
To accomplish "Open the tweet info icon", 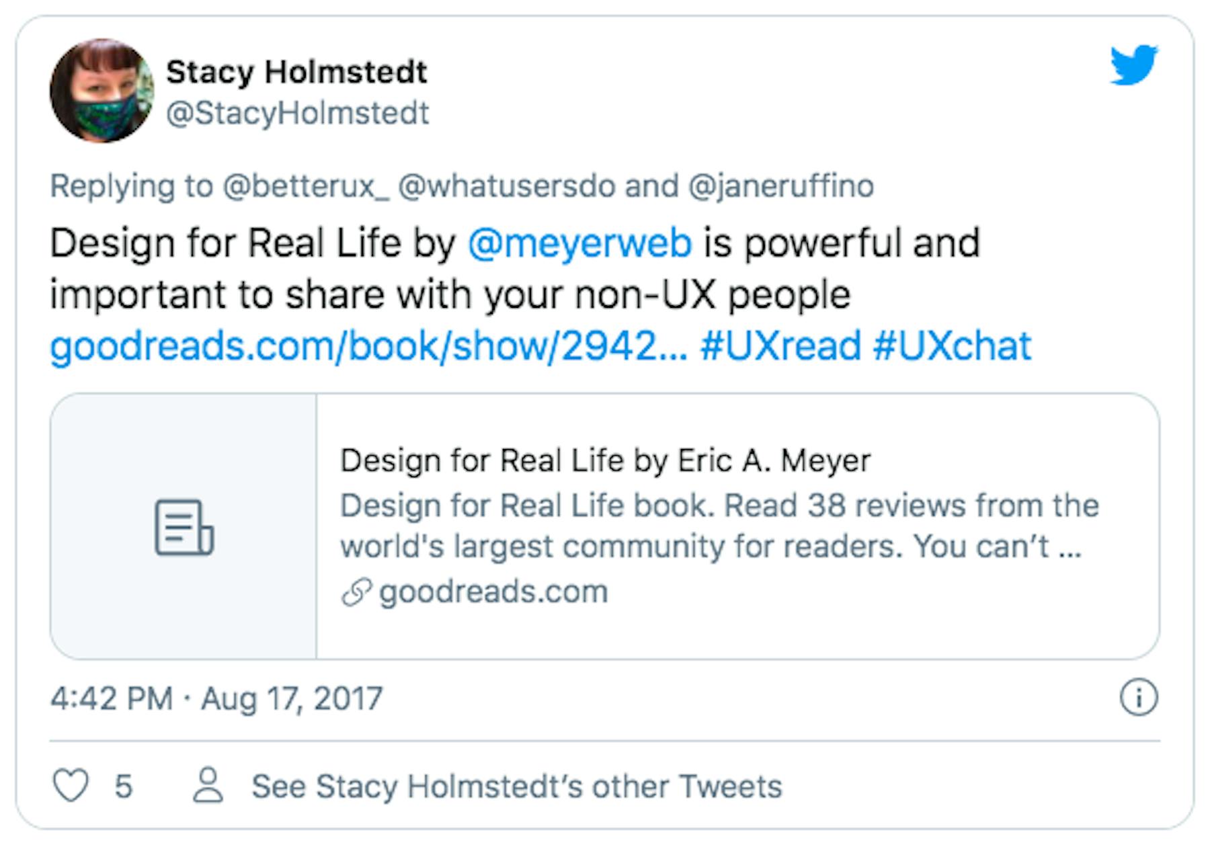I will [1138, 698].
